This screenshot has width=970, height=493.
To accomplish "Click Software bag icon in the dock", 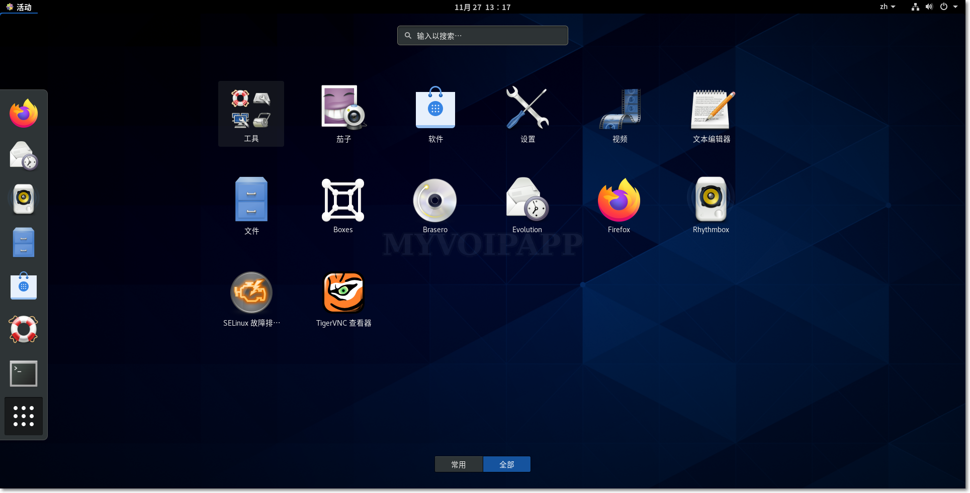I will coord(24,285).
